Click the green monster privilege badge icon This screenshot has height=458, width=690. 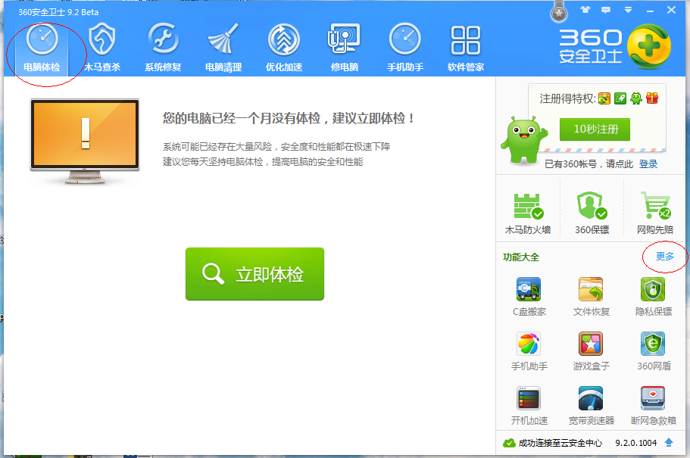636,98
